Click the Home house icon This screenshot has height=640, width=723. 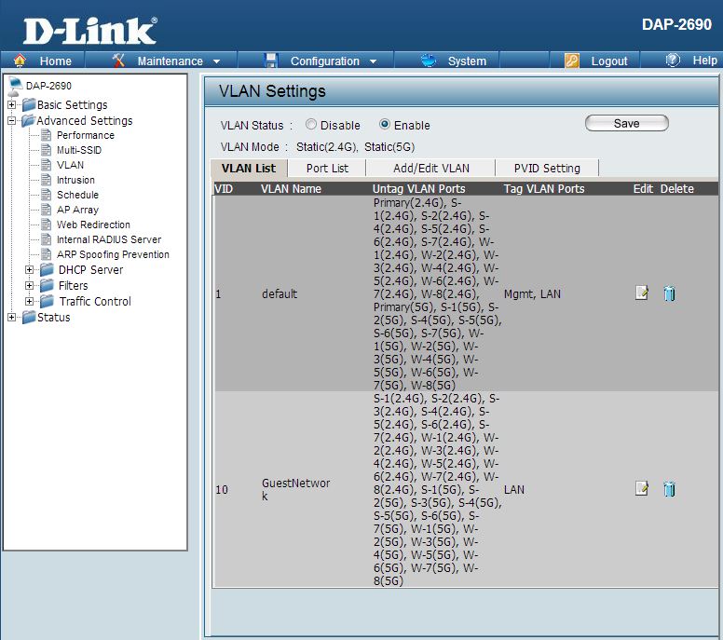coord(20,61)
